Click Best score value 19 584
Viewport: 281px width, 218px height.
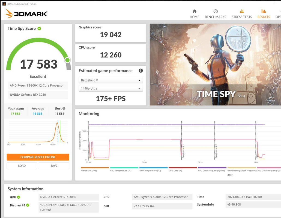[x=59, y=114]
